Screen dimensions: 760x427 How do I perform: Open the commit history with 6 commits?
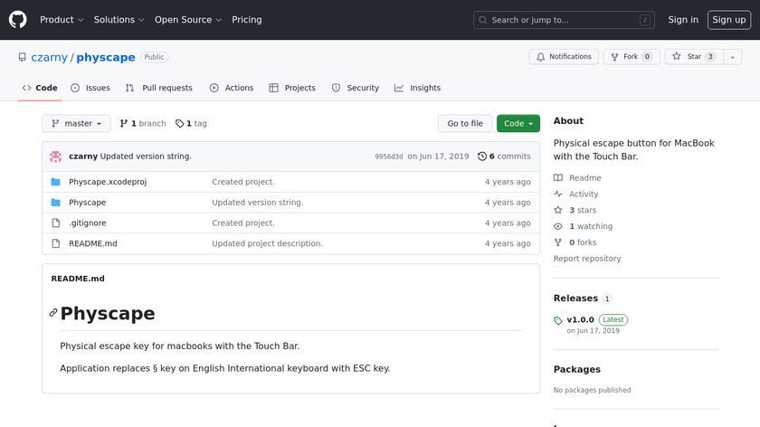tap(504, 157)
